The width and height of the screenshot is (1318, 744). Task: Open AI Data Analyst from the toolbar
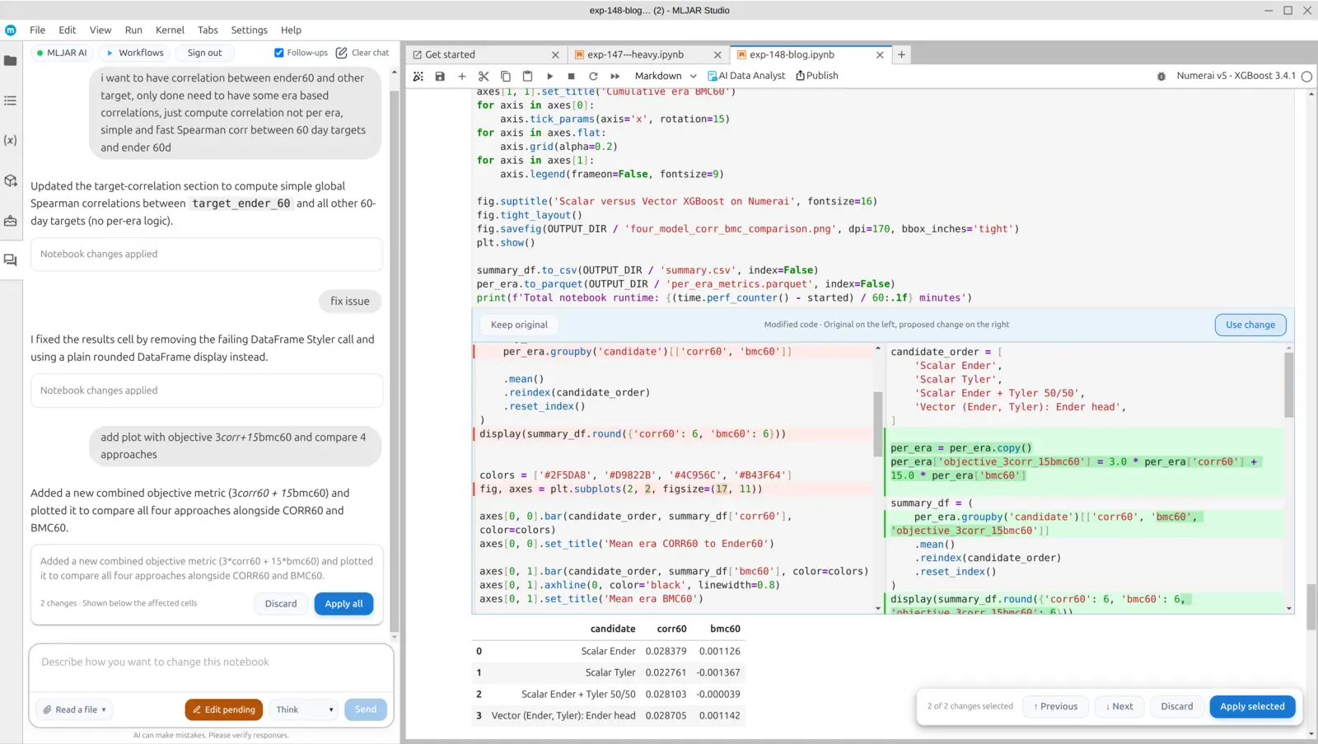[x=746, y=76]
